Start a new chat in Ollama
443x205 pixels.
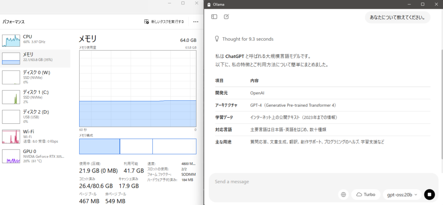tap(226, 17)
